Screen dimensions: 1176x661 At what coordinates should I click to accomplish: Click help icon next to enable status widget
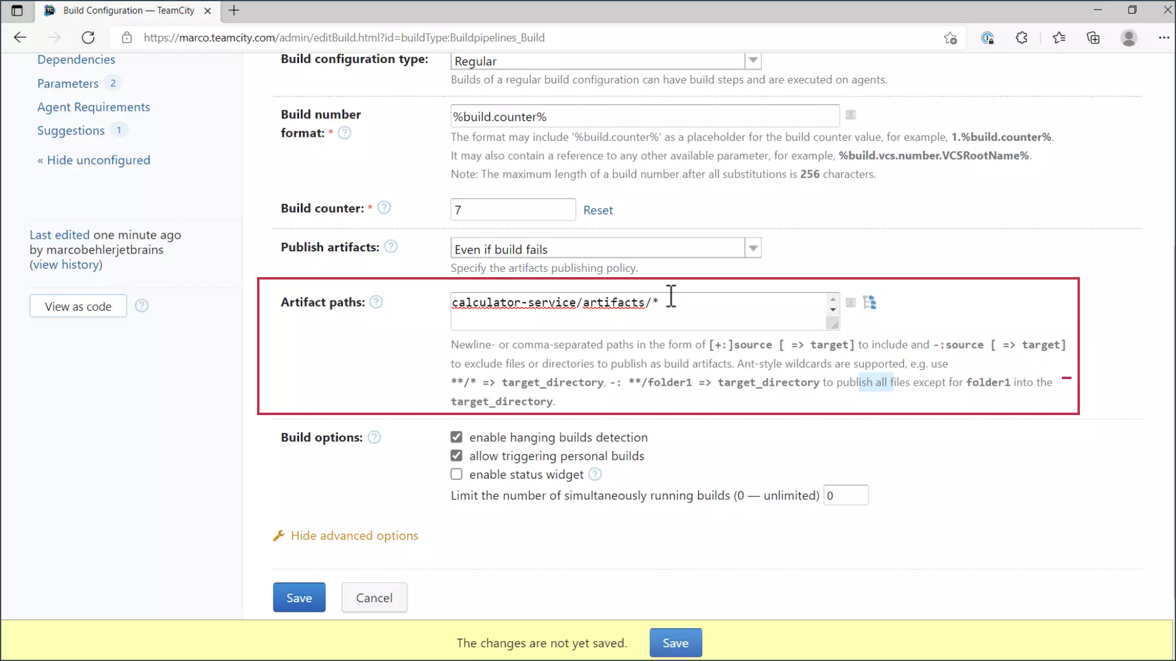tap(595, 474)
